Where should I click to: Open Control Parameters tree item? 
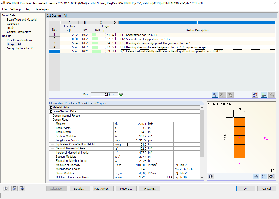(19, 32)
